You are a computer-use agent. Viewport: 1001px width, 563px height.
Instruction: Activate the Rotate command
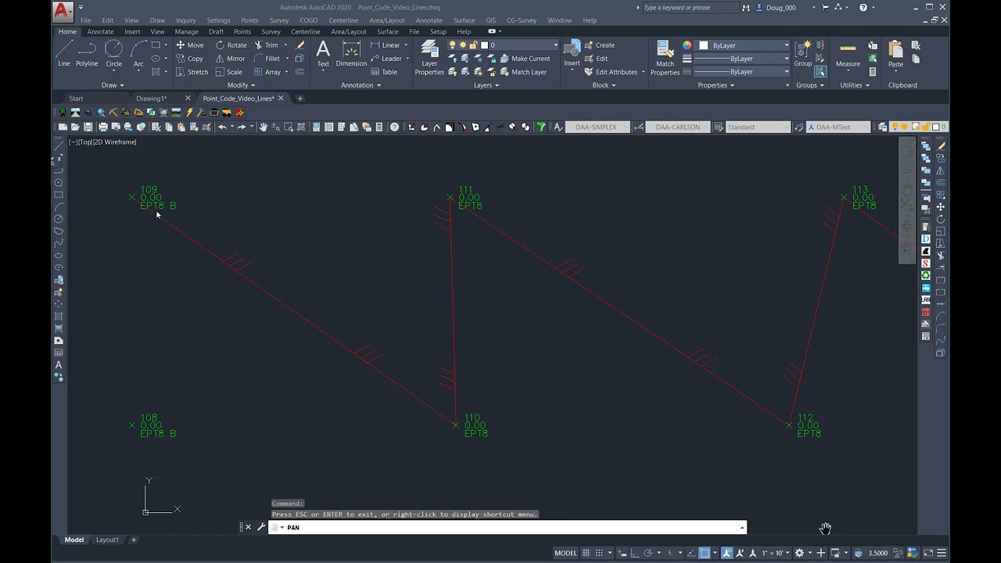point(231,45)
